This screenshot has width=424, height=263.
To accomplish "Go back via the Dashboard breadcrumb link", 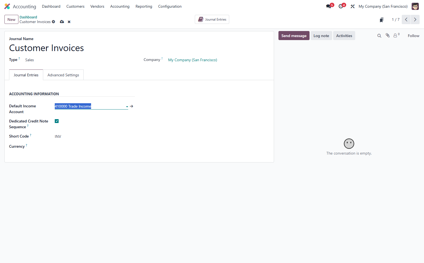I will point(28,17).
